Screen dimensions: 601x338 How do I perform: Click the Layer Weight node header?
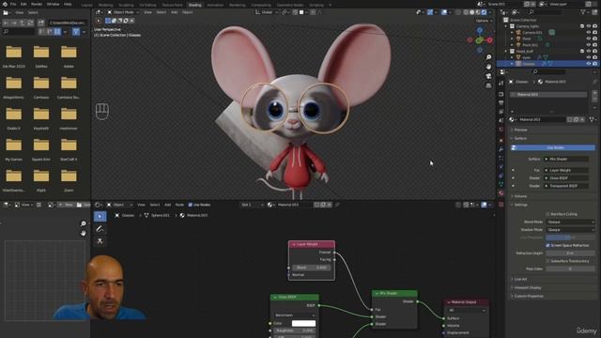click(311, 244)
